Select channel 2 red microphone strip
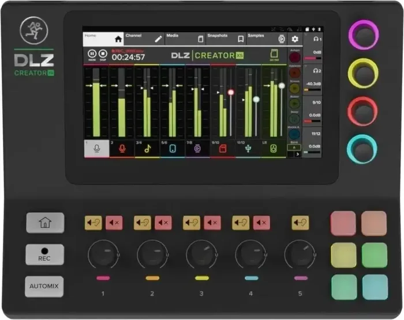Image resolution: width=404 pixels, height=320 pixels. 122,148
